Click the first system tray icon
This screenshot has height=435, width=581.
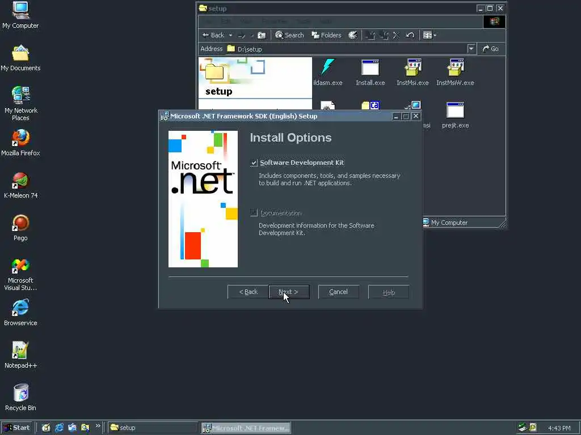click(523, 428)
